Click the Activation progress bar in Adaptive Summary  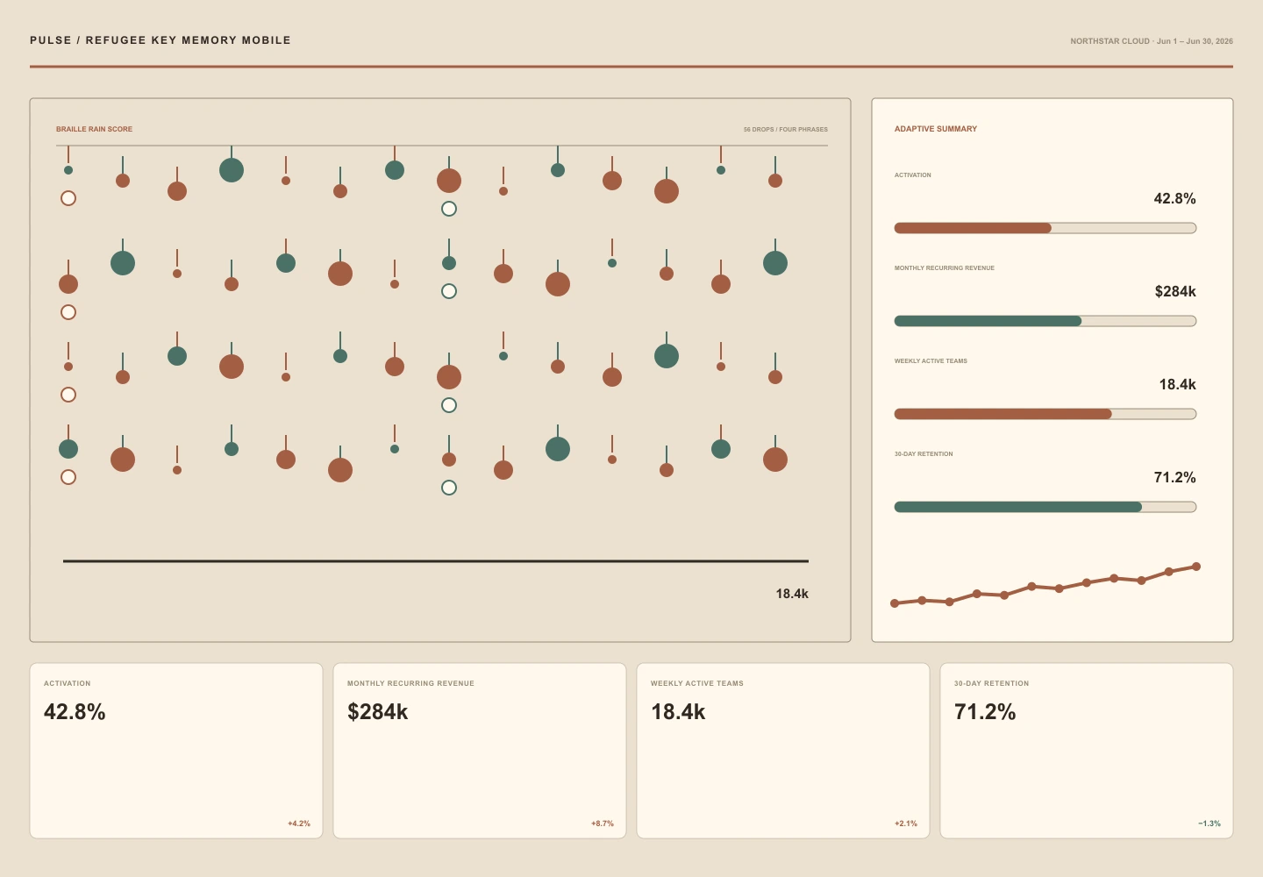(x=1045, y=228)
